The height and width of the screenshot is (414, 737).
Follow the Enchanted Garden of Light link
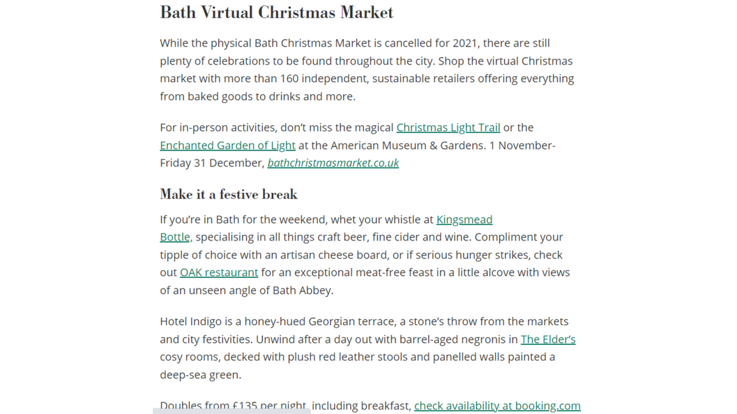click(x=228, y=145)
